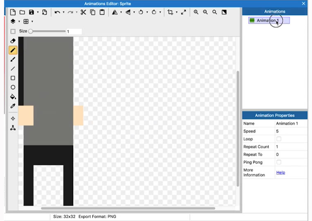Image resolution: width=312 pixels, height=221 pixels.
Task: Click the Rotate clockwise icon
Action: point(154,12)
